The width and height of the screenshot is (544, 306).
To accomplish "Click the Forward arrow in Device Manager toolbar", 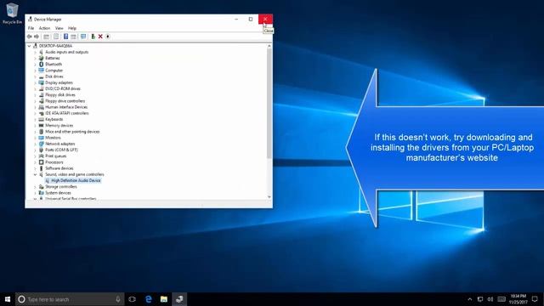I will 37,37.
